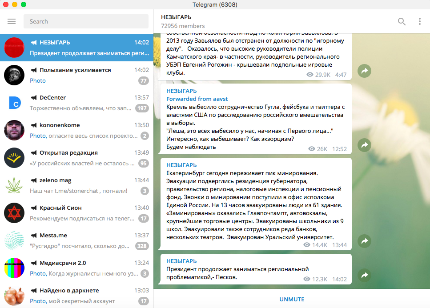Select the DeCenter chat name
The width and height of the screenshot is (430, 308).
(52, 97)
